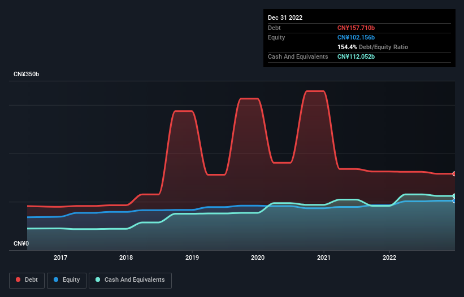Click the CN¥112.052b cash value
The height and width of the screenshot is (297, 464).
(356, 56)
